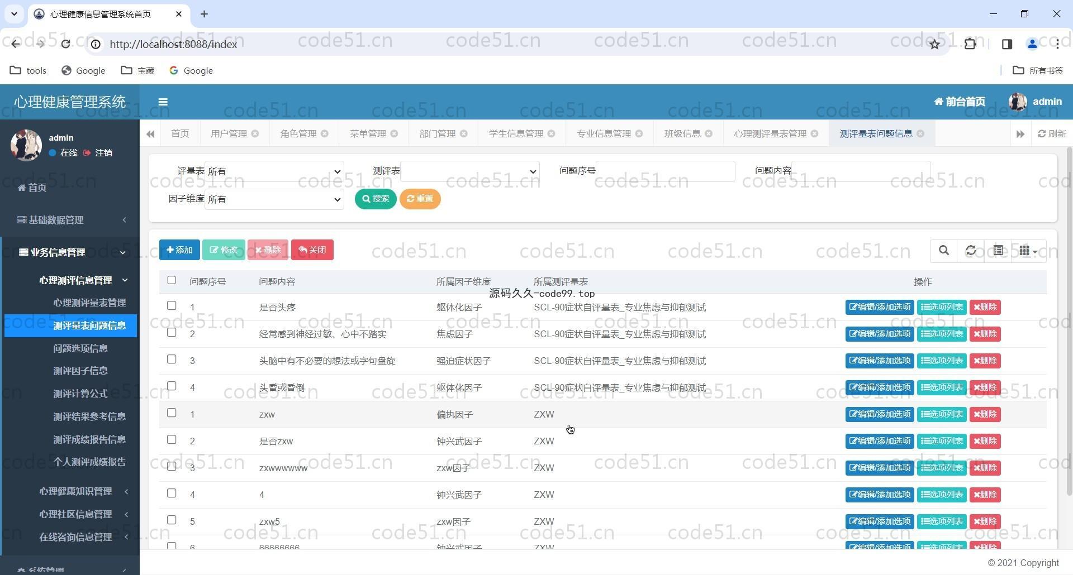Image resolution: width=1073 pixels, height=575 pixels.
Task: Open 选项列表 for 是否zxw row
Action: coord(942,441)
